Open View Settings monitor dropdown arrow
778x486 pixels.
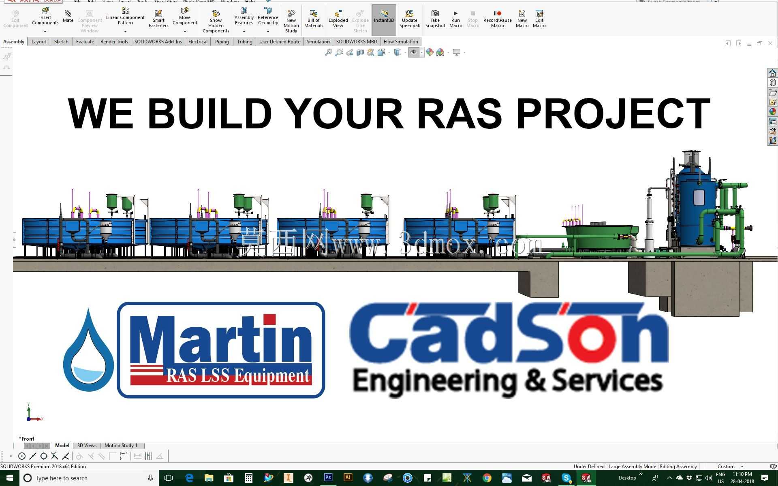point(464,52)
